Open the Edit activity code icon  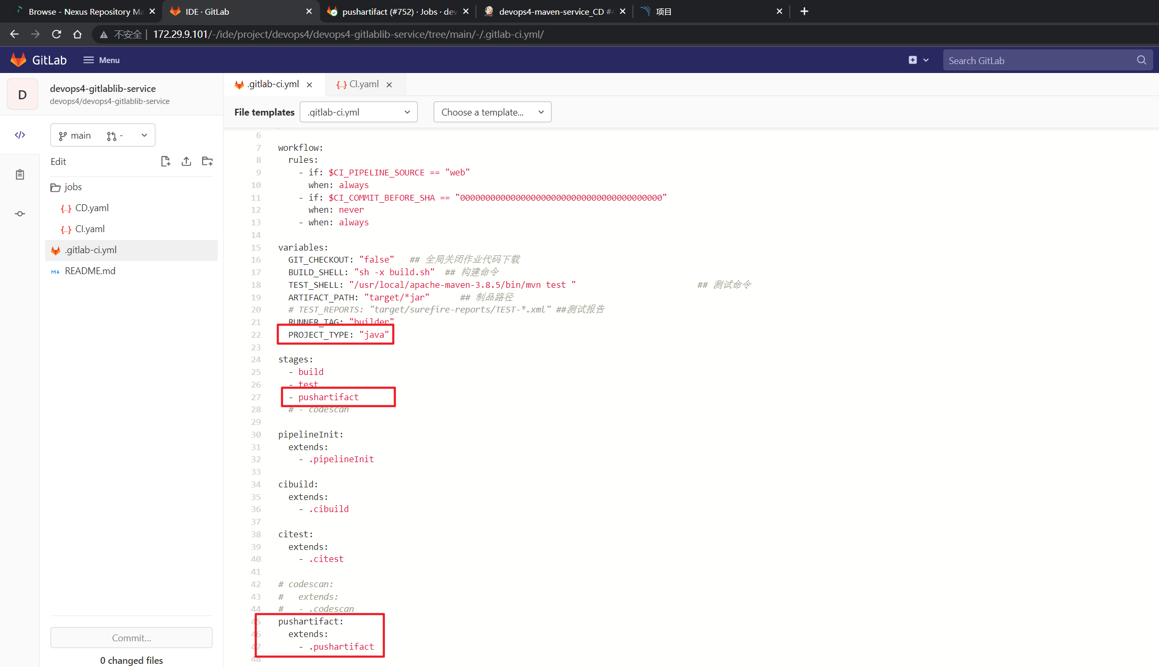[x=20, y=135]
